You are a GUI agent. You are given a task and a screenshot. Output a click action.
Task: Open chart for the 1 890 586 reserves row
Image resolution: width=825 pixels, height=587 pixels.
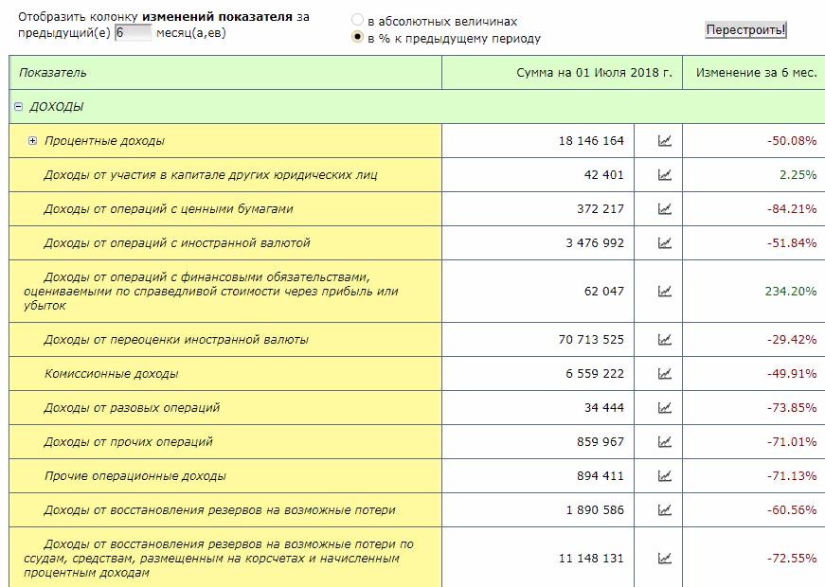point(665,510)
